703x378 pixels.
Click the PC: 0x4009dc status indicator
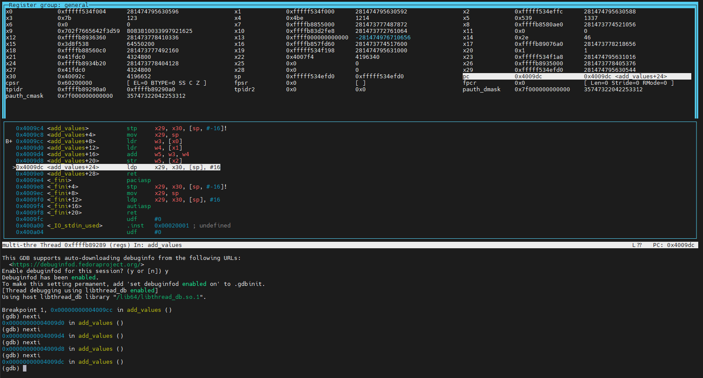point(674,245)
